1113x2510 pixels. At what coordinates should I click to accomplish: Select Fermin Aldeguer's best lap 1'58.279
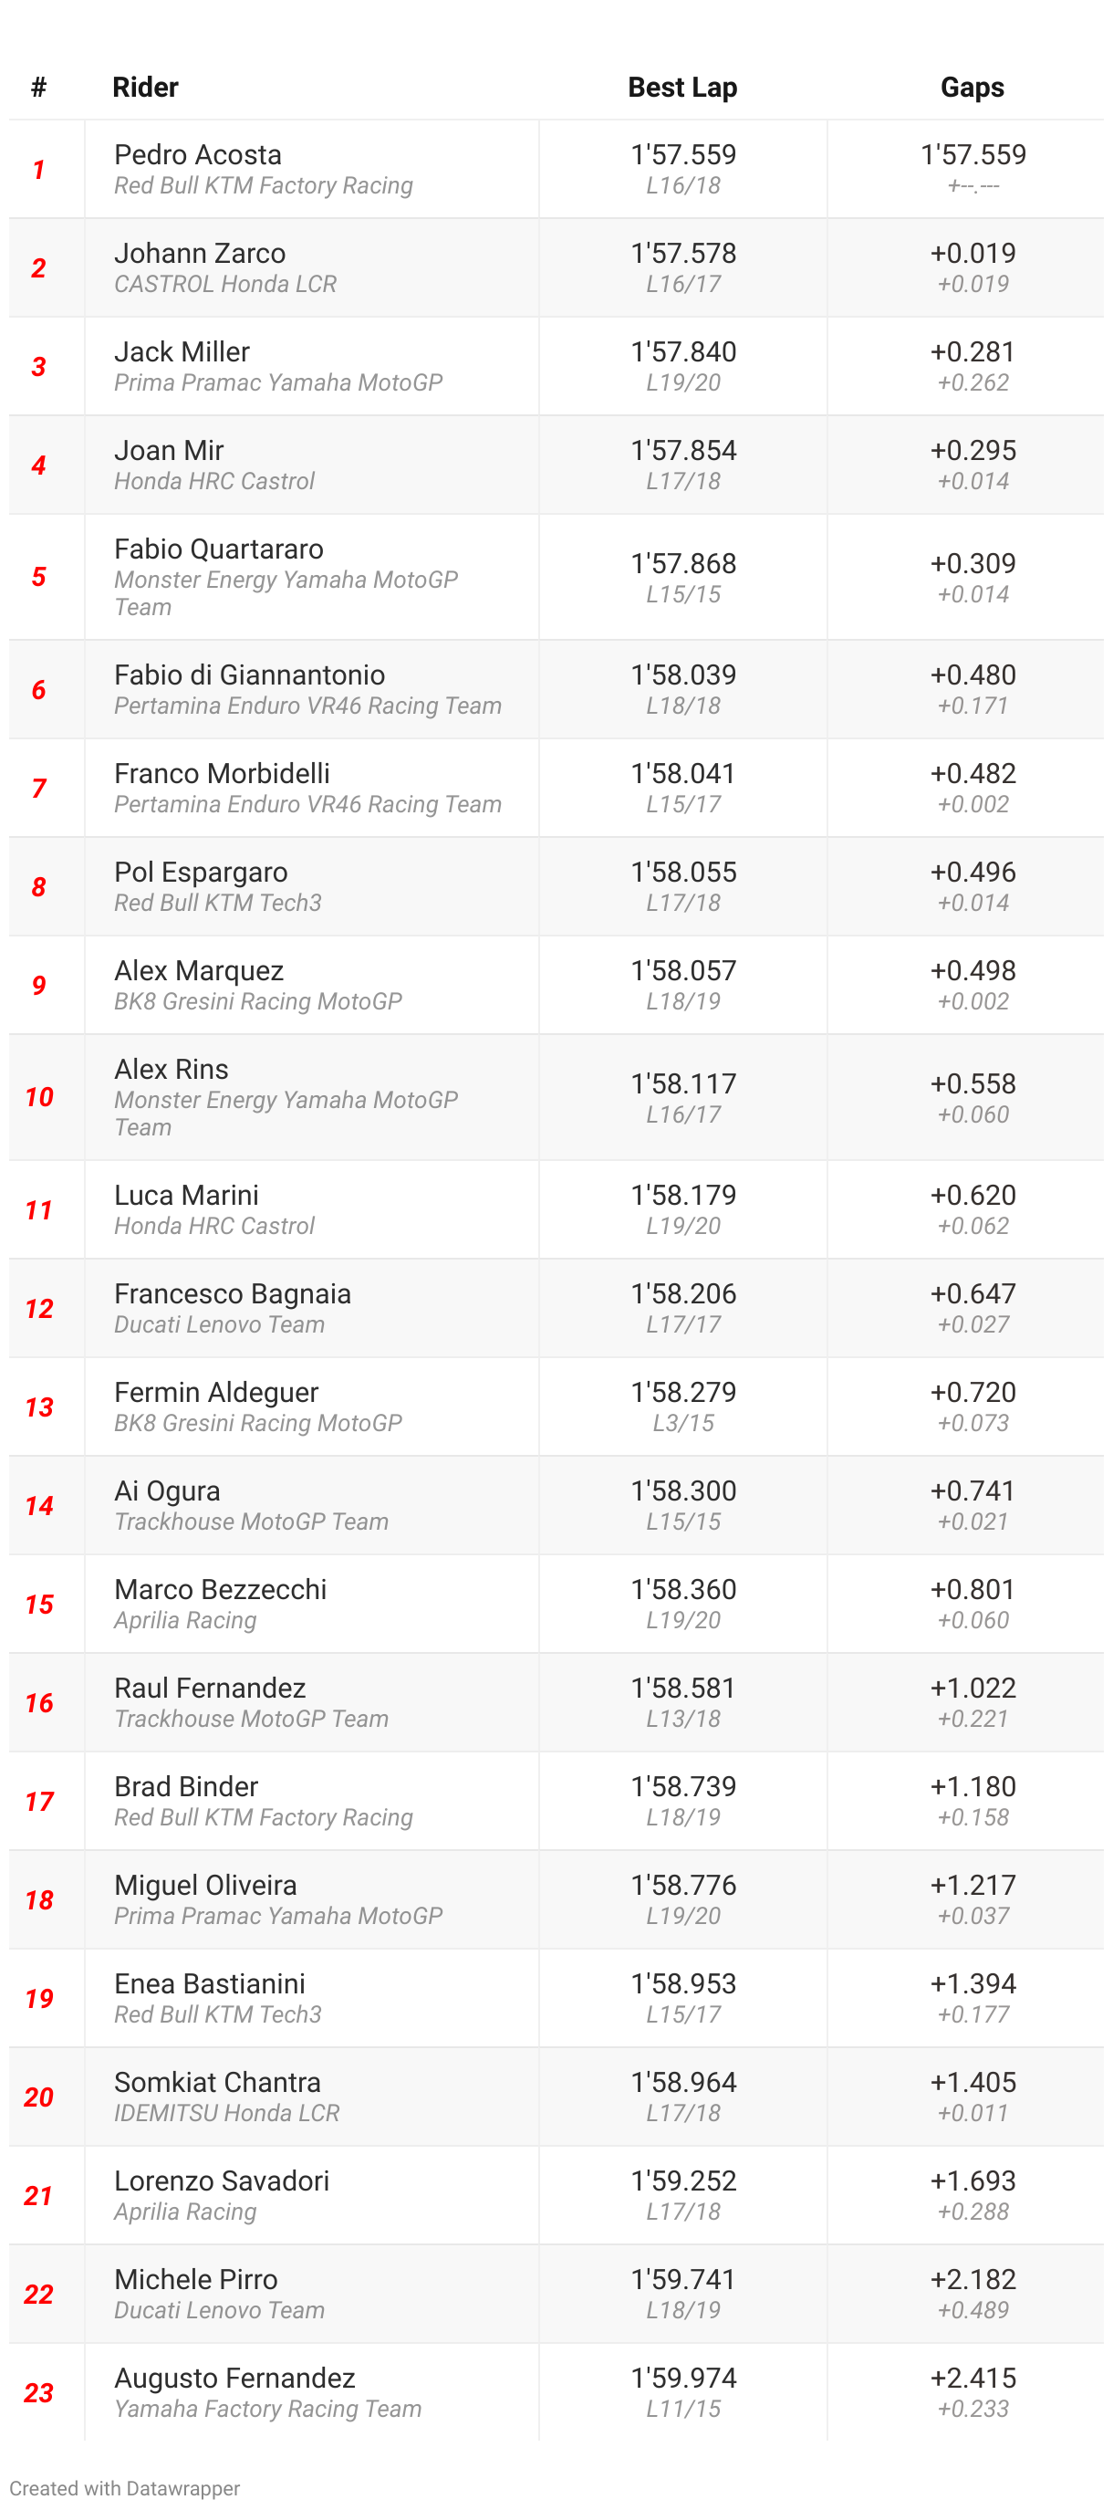pos(682,1391)
